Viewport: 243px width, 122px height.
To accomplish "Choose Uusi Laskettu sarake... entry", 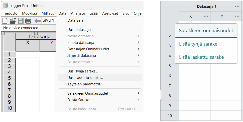I will click(x=100, y=77).
